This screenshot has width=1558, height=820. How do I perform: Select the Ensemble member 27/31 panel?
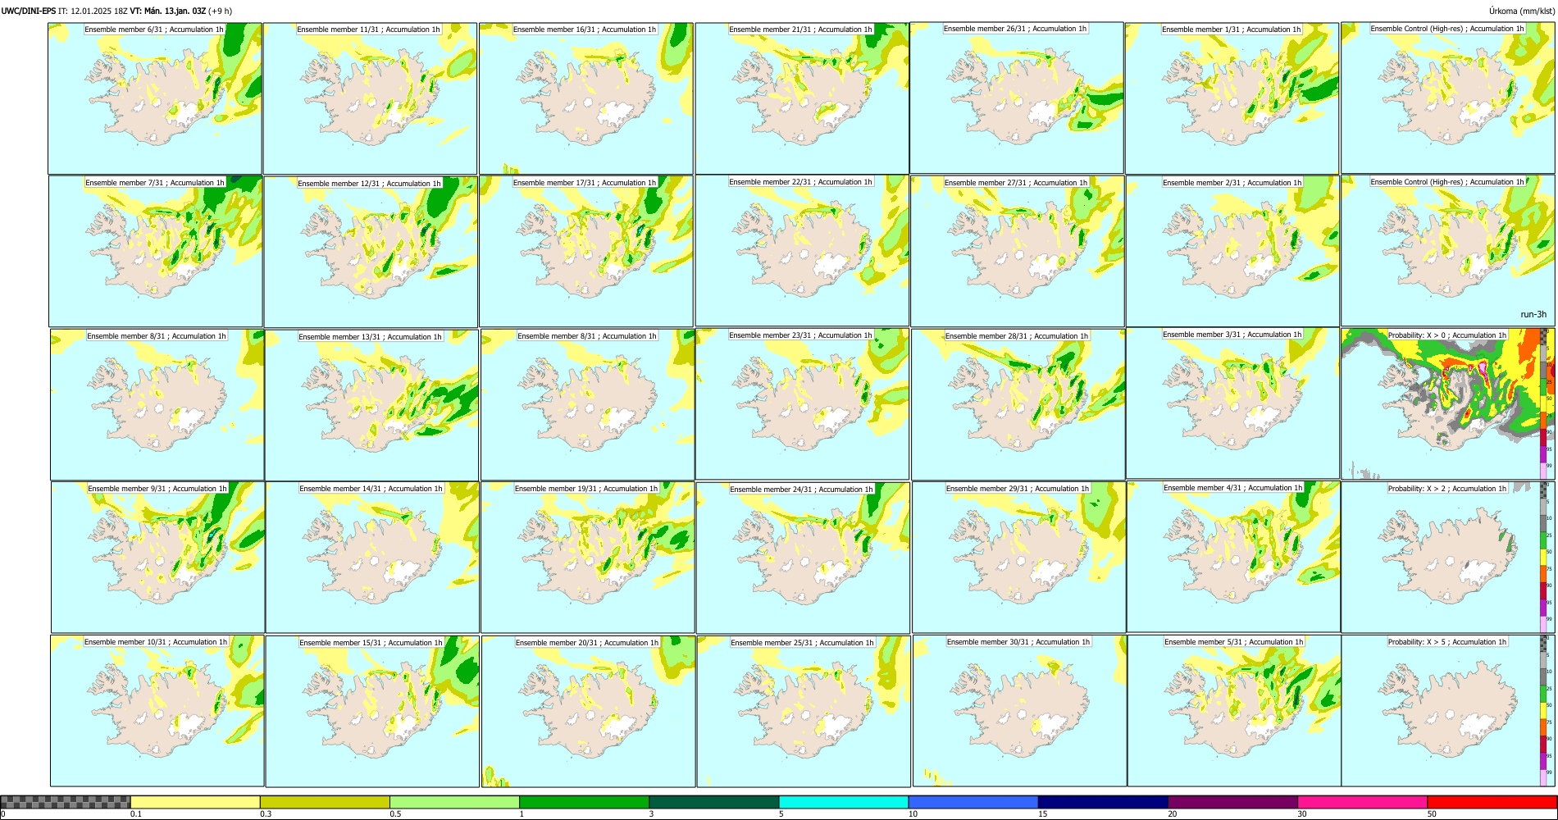point(1018,251)
